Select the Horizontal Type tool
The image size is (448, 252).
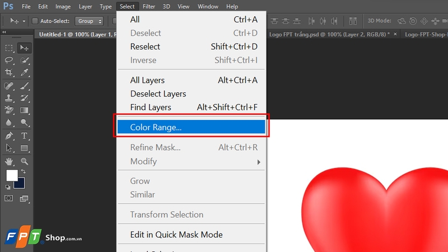24,136
